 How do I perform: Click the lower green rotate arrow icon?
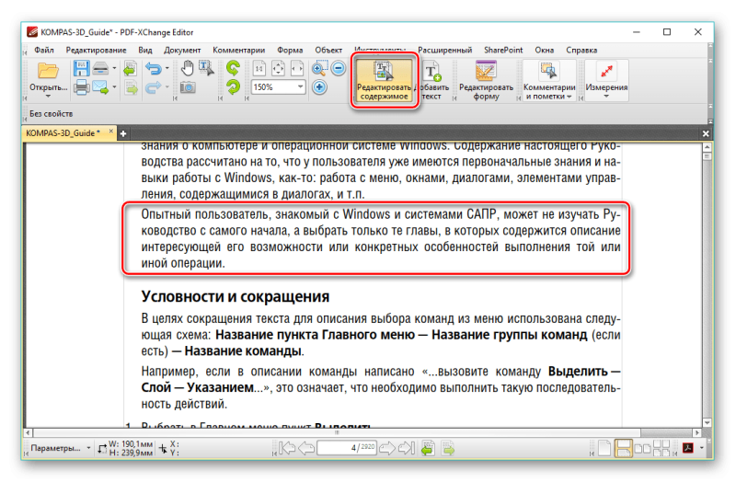tap(233, 87)
